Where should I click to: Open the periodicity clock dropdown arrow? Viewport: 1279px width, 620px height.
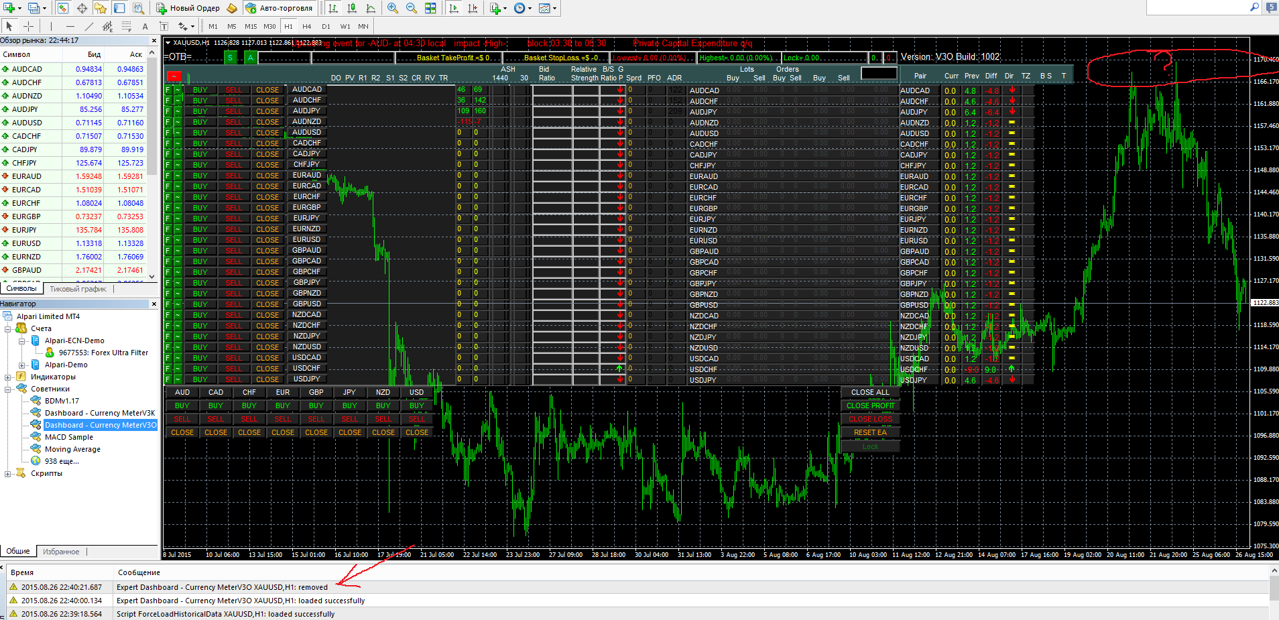tap(530, 8)
